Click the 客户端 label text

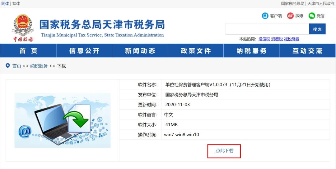[276, 16]
